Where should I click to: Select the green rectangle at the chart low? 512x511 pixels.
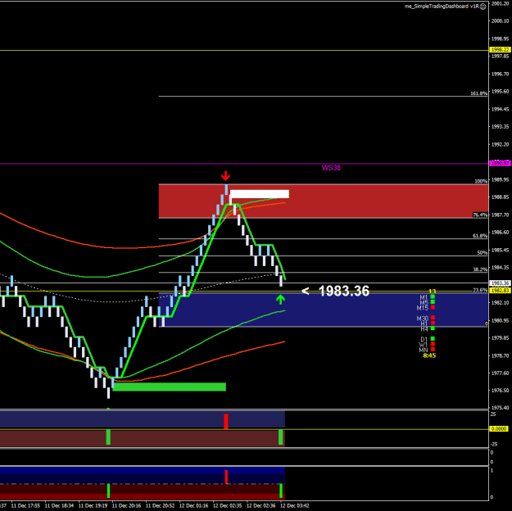(169, 387)
